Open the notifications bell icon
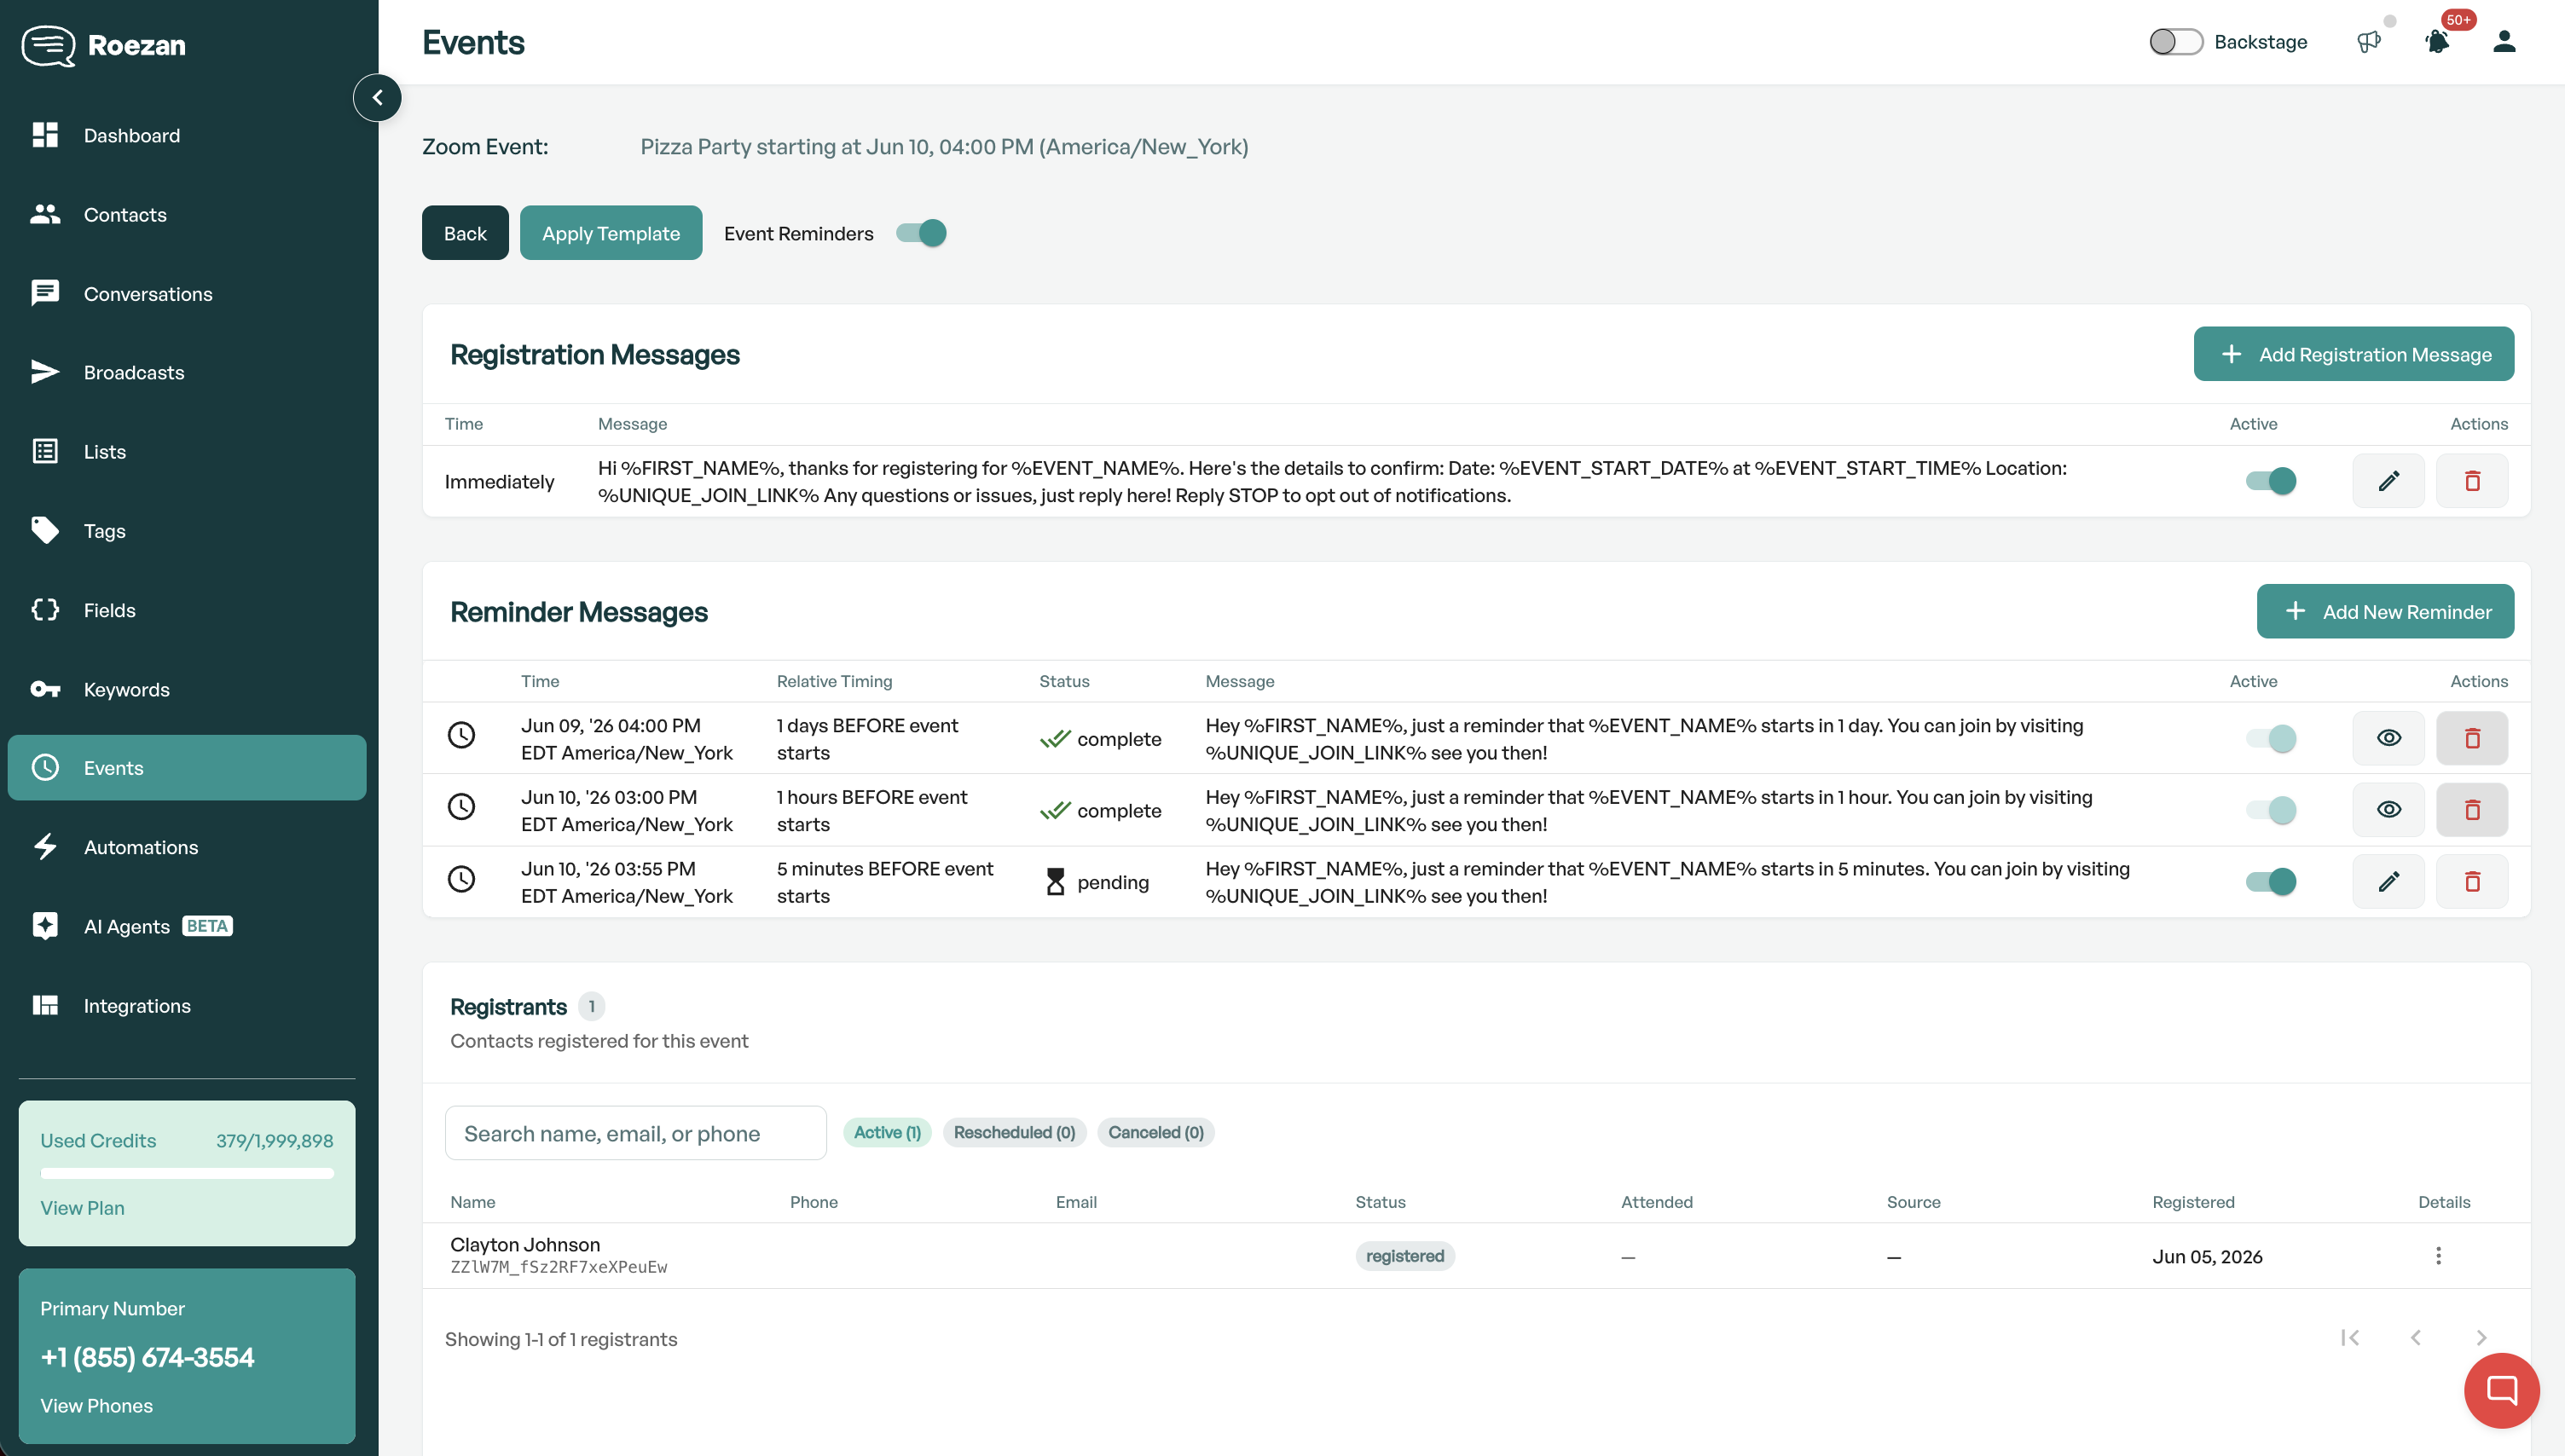Screen dimensions: 2565x1456 [2437, 42]
